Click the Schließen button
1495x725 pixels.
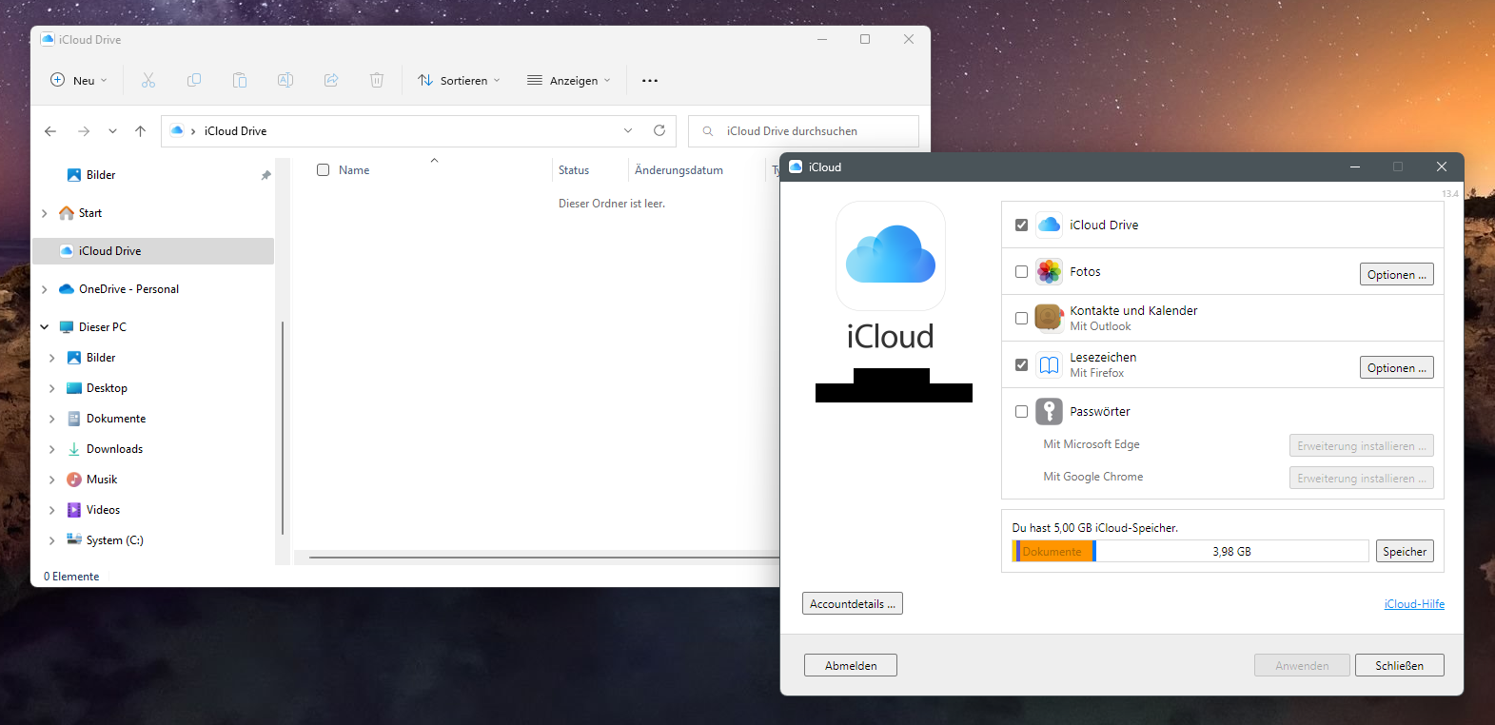pos(1399,666)
